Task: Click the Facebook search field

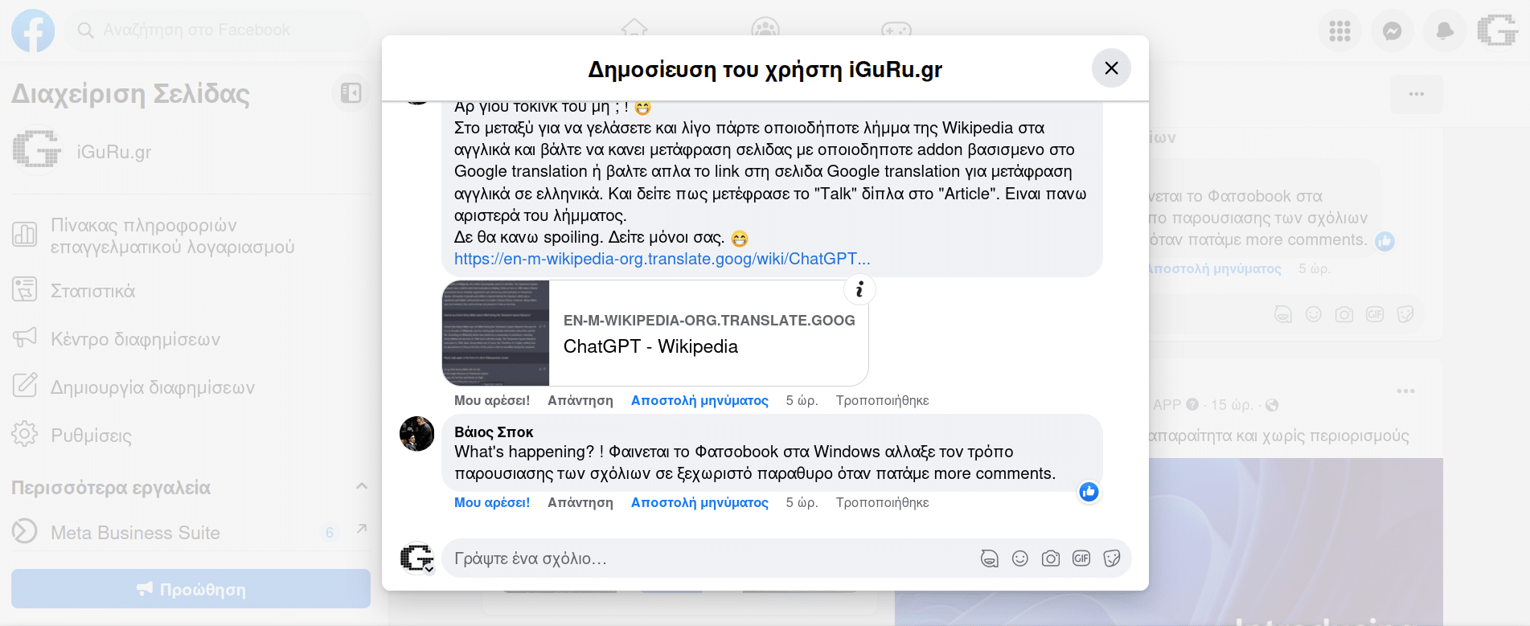Action: click(217, 31)
